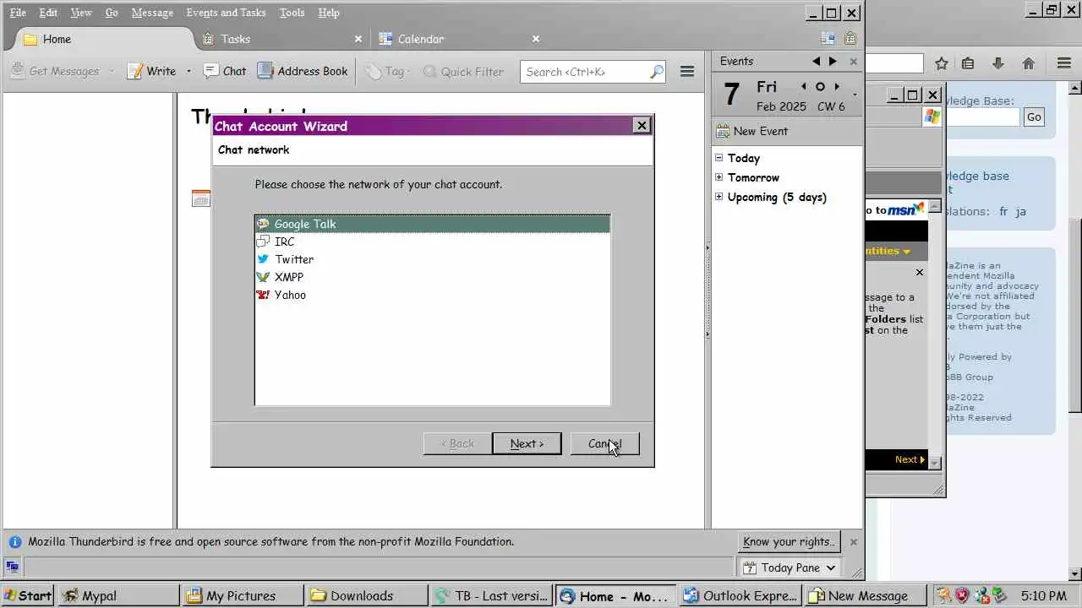
Task: Toggle the Quick Filter button
Action: 463,71
